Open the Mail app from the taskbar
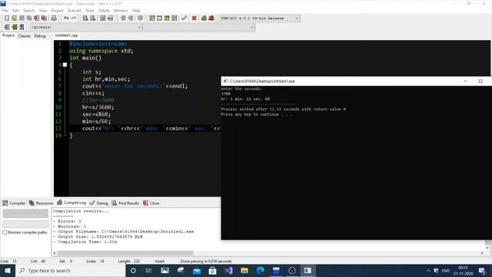This screenshot has height=277, width=492. tap(197, 270)
